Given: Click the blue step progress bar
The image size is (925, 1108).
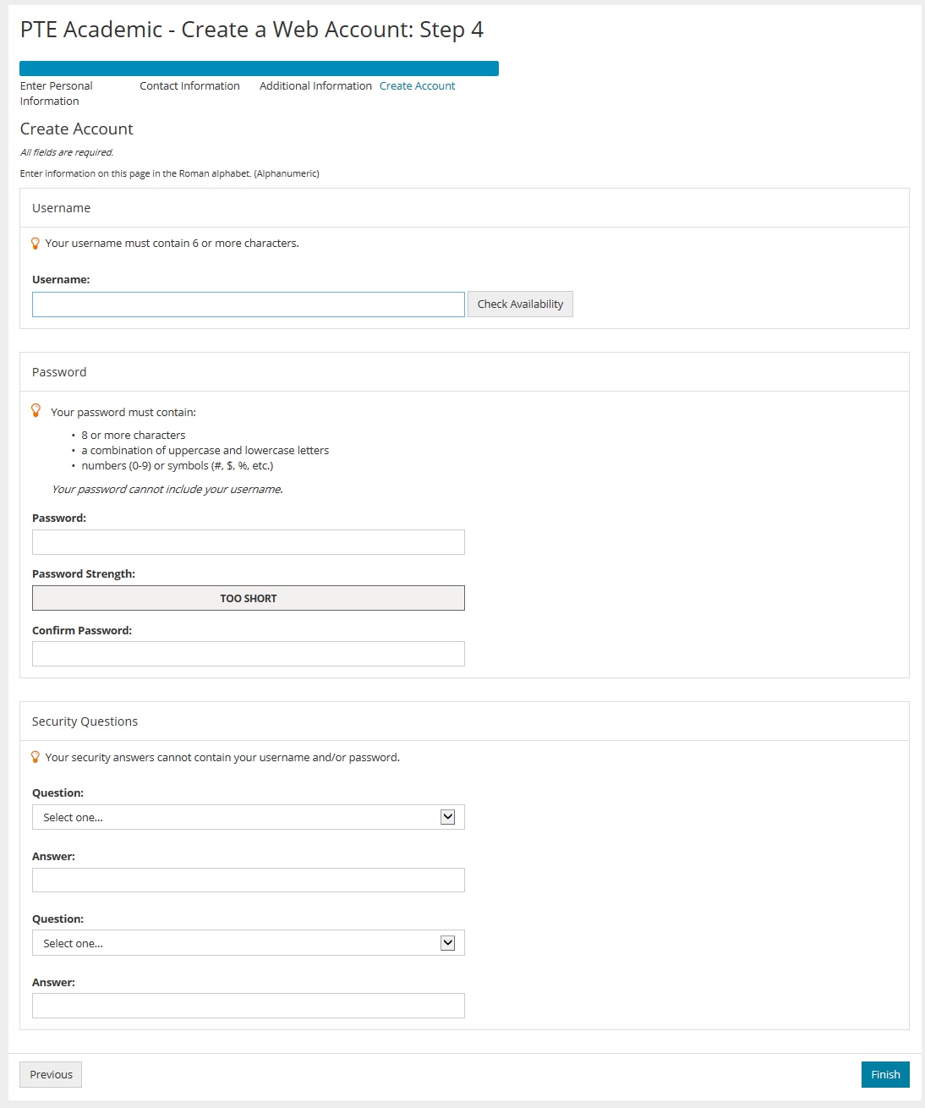Looking at the screenshot, I should 259,69.
